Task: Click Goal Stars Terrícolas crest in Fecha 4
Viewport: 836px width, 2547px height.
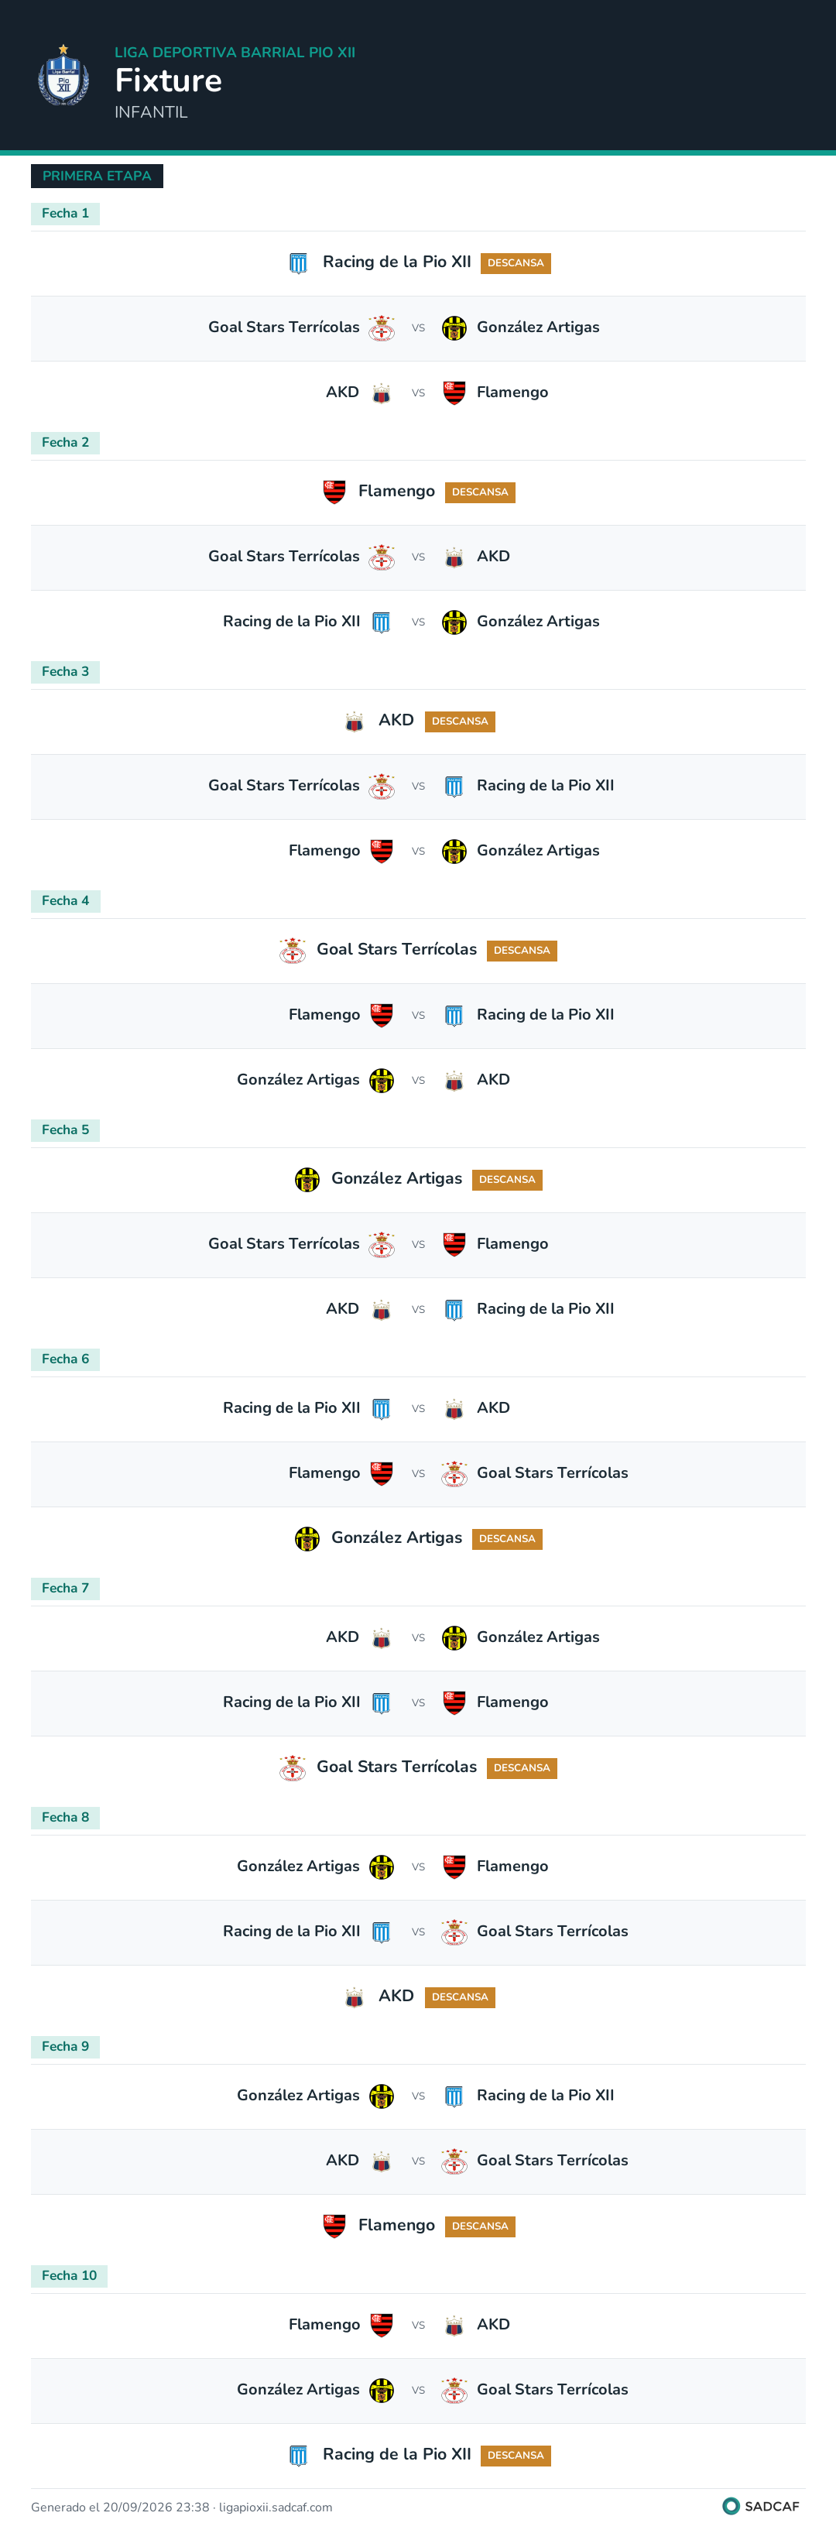Action: (292, 951)
